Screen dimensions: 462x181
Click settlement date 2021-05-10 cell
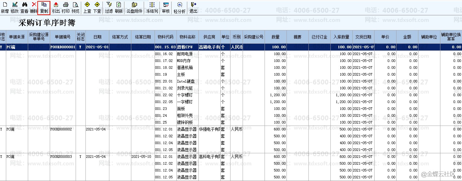point(143,157)
